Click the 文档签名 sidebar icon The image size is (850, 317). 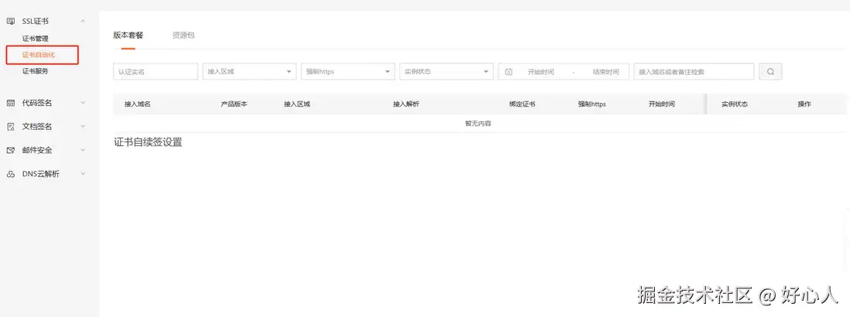point(10,127)
